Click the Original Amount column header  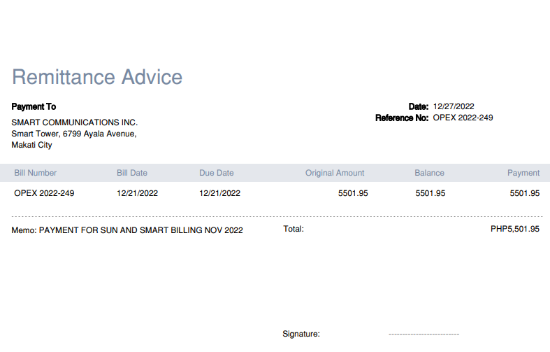(x=335, y=173)
